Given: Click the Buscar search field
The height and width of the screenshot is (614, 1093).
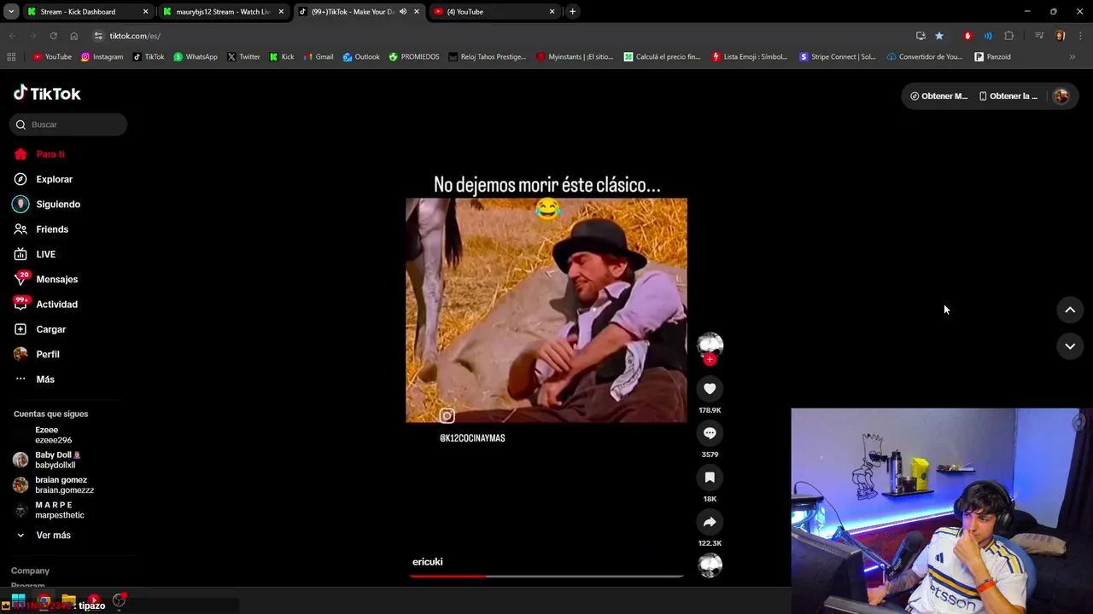Looking at the screenshot, I should pyautogui.click(x=68, y=125).
